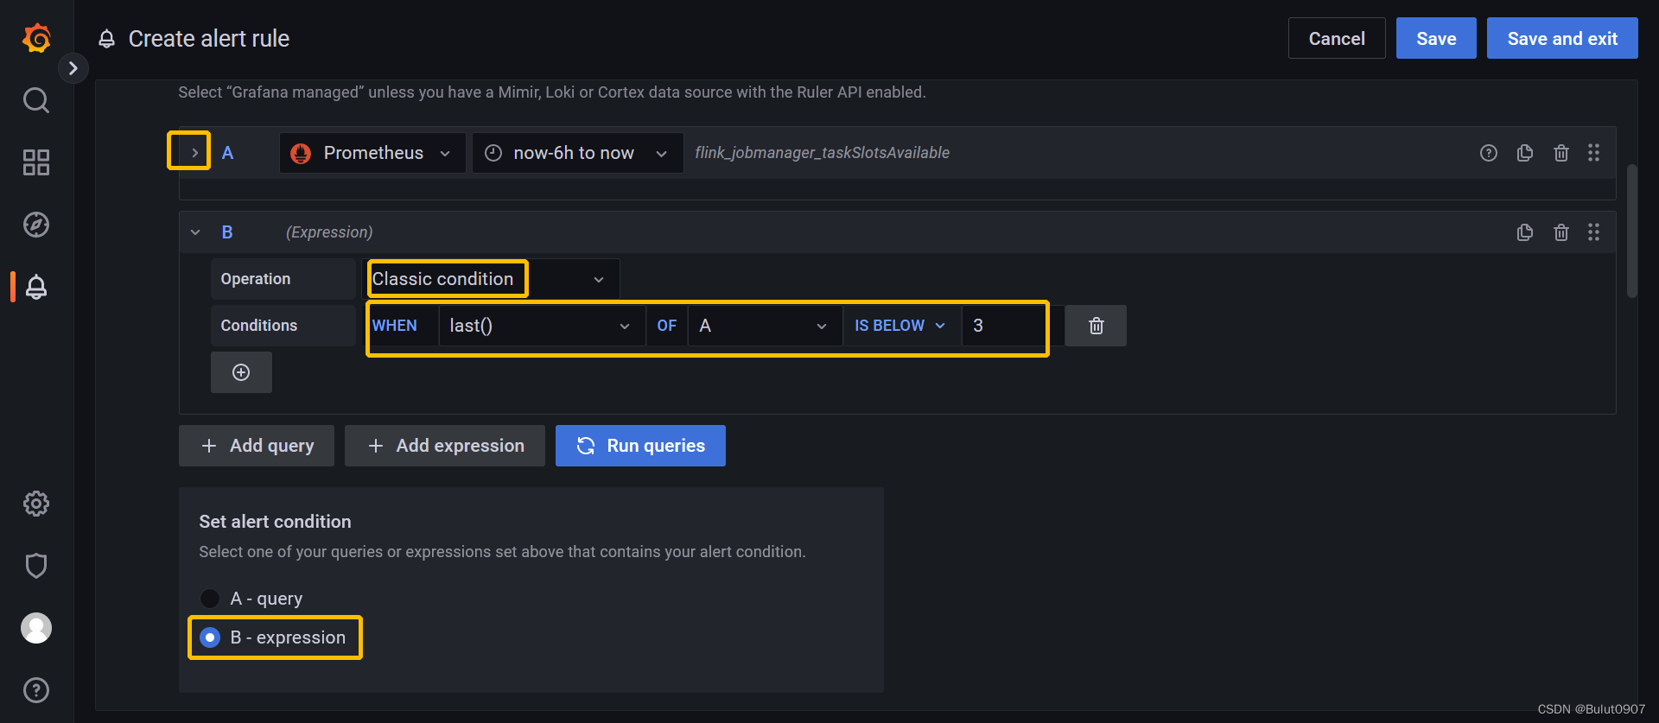The image size is (1659, 723).
Task: Click Save button
Action: point(1436,38)
